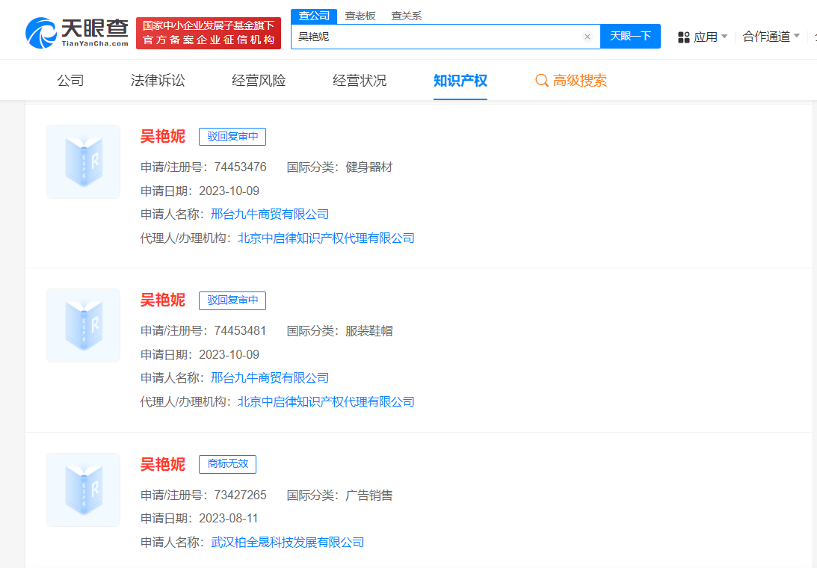Open trademark thumbnail for 74453481

[x=84, y=325]
